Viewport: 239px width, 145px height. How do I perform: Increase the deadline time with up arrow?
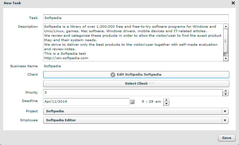(x=166, y=100)
